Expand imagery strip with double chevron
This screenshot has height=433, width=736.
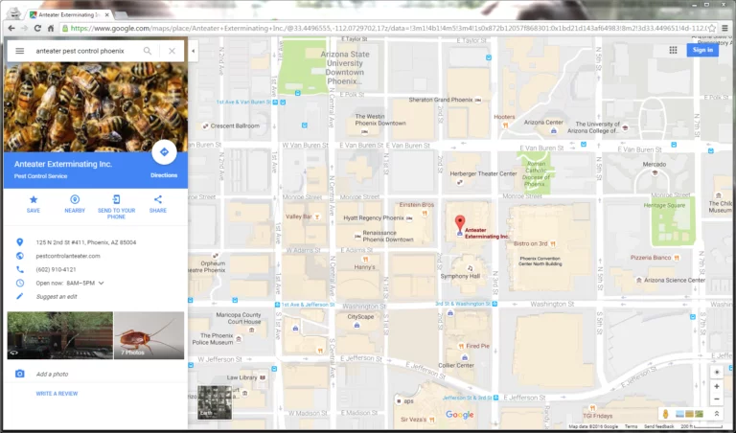point(716,414)
